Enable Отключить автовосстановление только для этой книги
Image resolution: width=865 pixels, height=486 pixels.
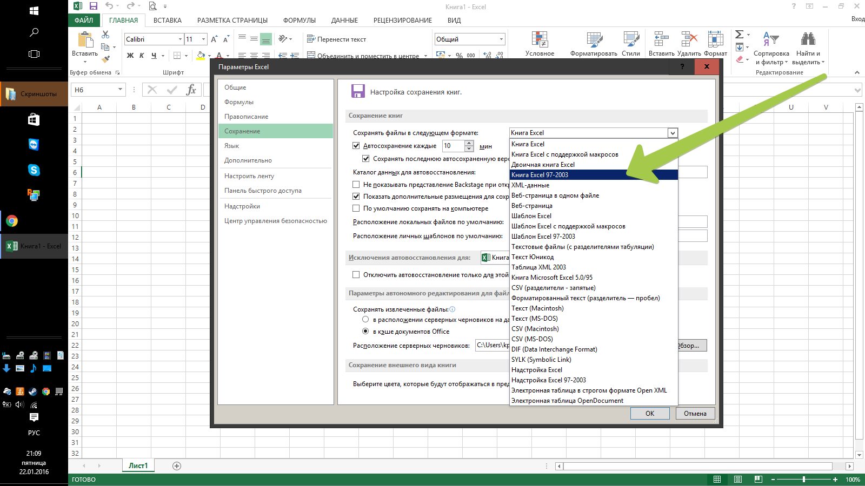click(x=356, y=275)
